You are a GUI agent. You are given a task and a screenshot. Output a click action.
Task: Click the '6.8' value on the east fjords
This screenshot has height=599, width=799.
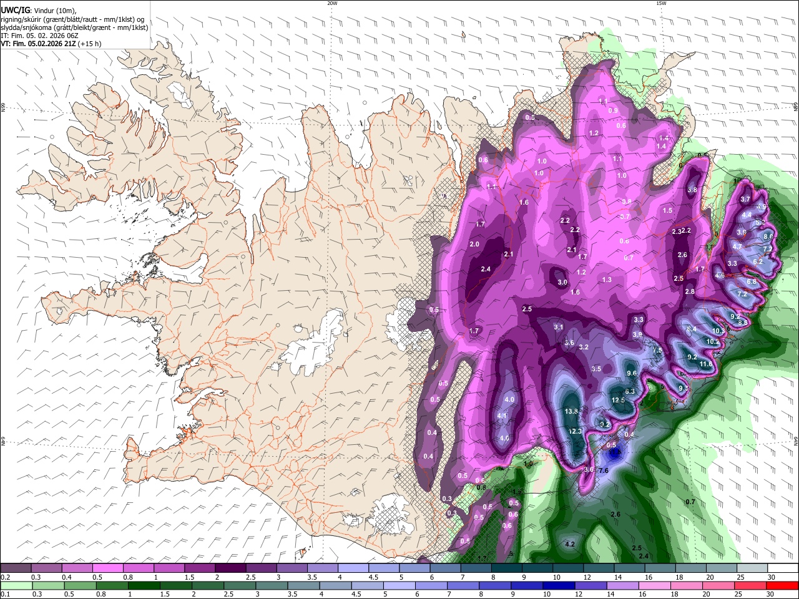tap(752, 281)
